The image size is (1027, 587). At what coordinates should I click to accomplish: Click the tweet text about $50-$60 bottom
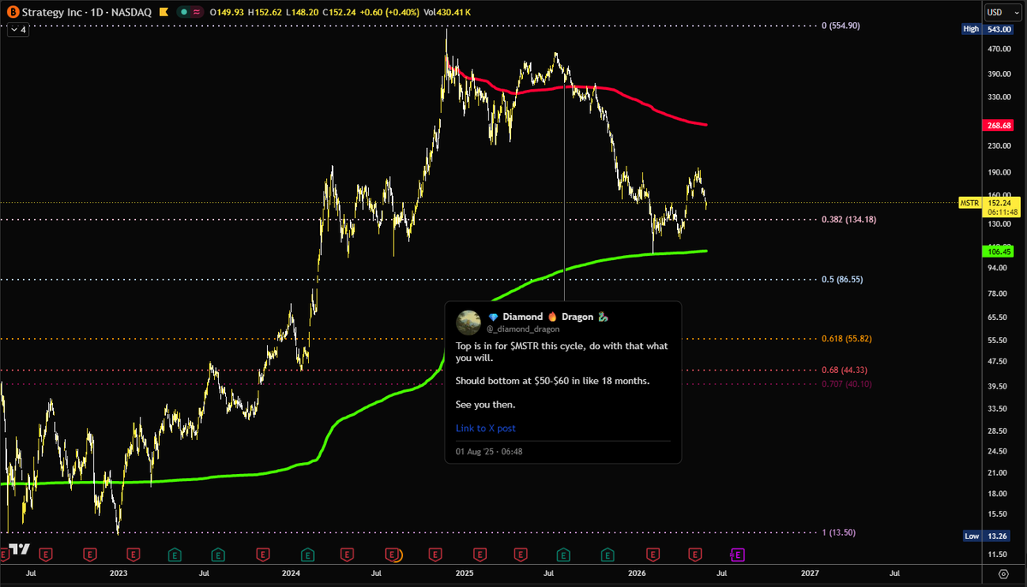[552, 380]
